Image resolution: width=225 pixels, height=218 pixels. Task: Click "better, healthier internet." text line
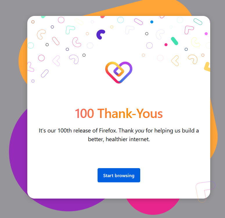pos(119,139)
